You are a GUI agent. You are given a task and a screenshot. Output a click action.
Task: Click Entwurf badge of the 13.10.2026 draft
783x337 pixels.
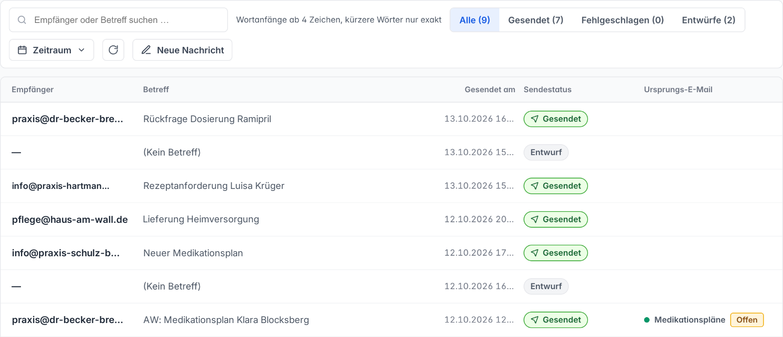tap(546, 153)
